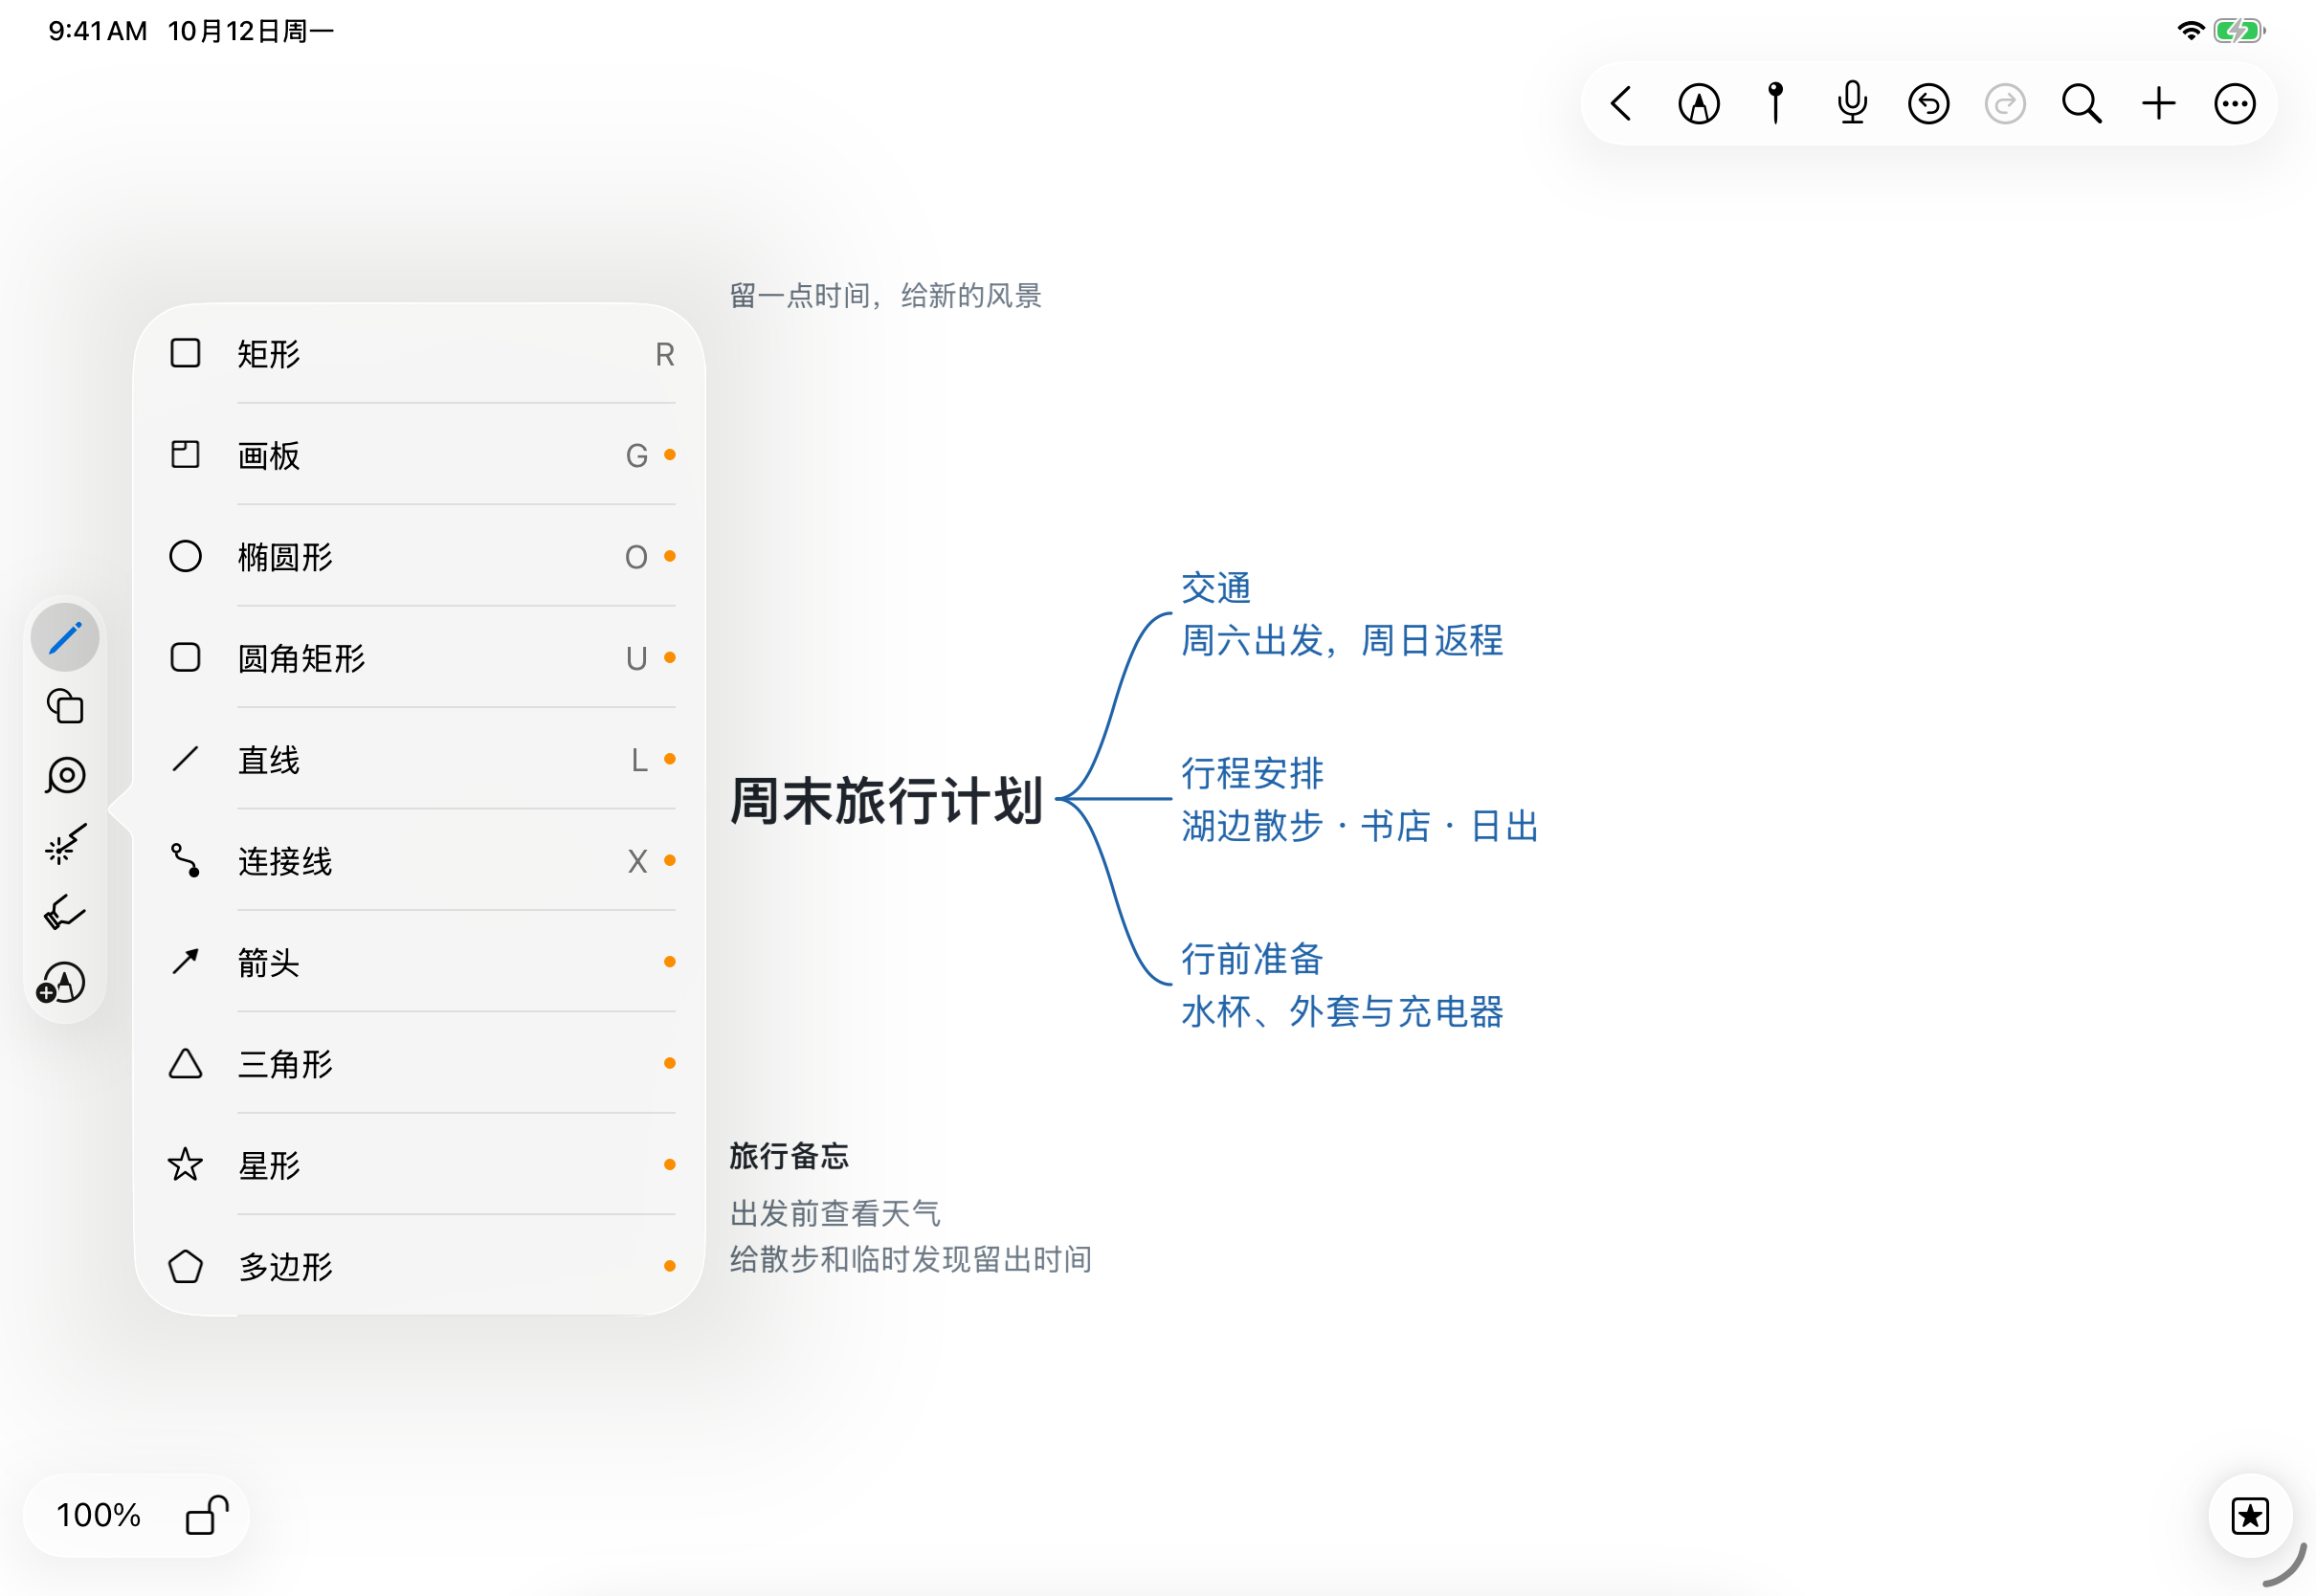Viewport: 2316px width, 1596px height.
Task: Toggle the canvas lock icon
Action: pyautogui.click(x=207, y=1514)
